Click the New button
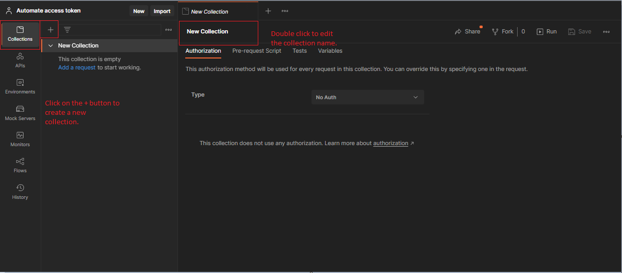 click(139, 11)
